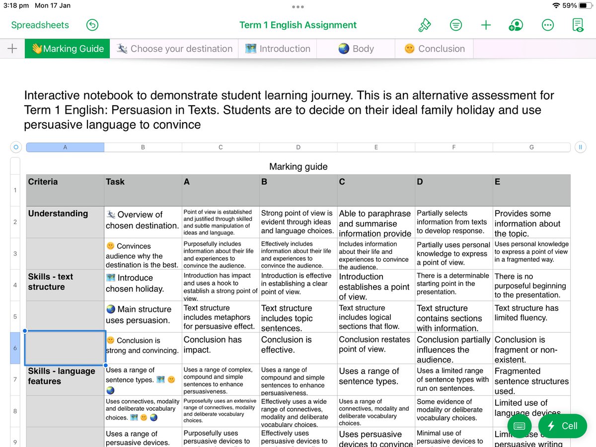
Task: Select 'Text structure includes topic sentences.' cell
Action: 298,317
